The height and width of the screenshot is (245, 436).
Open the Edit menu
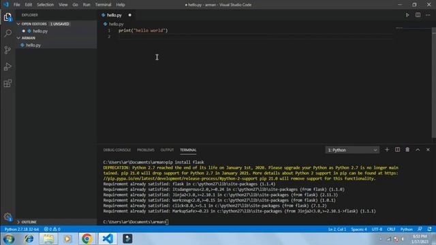pos(29,5)
